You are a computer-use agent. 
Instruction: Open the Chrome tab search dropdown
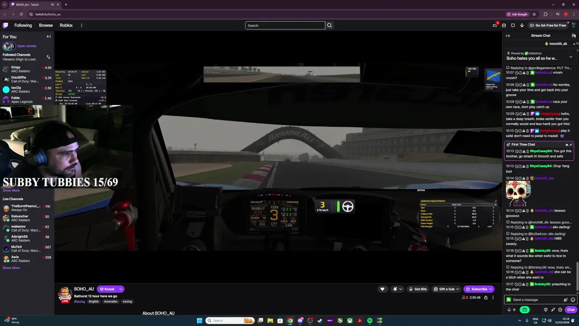[5, 5]
